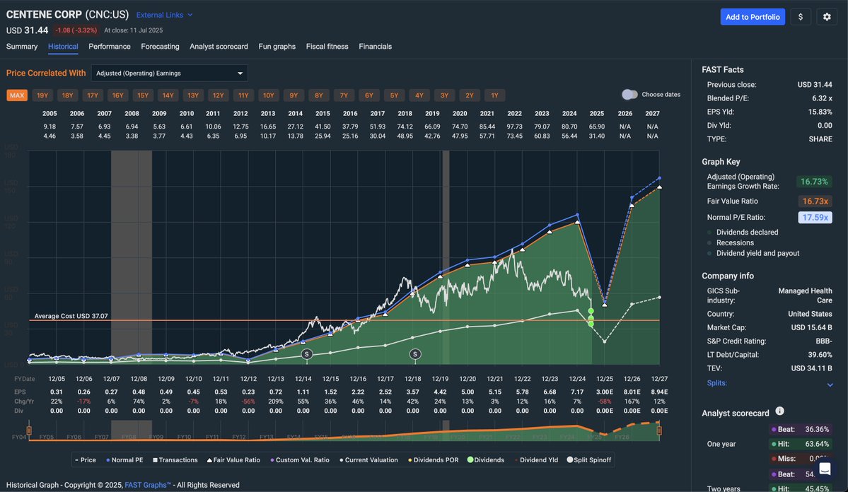Click Add to Portfolio button

[x=753, y=17]
